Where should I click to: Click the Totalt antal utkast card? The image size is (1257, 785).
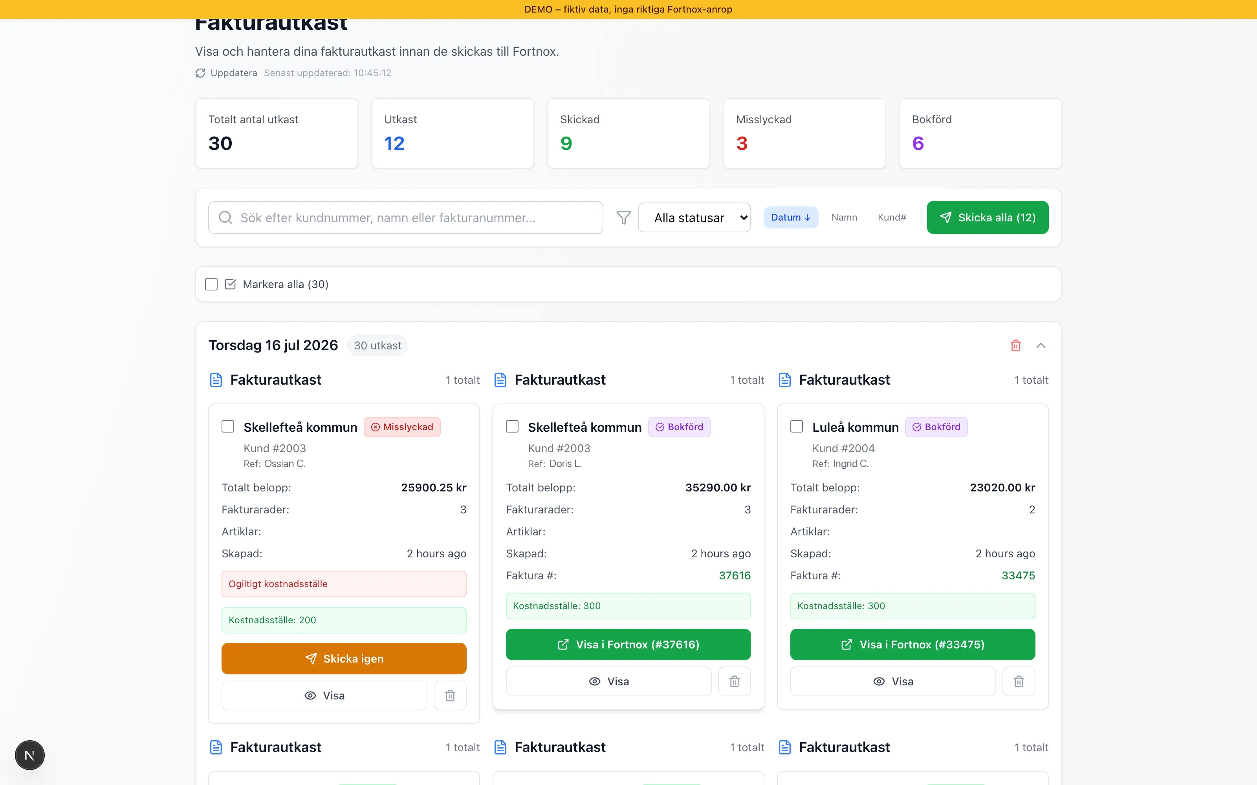click(276, 133)
